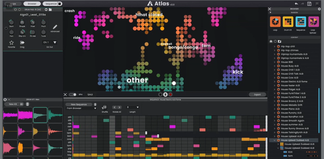Expand the House 808 entry

(x=275, y=62)
